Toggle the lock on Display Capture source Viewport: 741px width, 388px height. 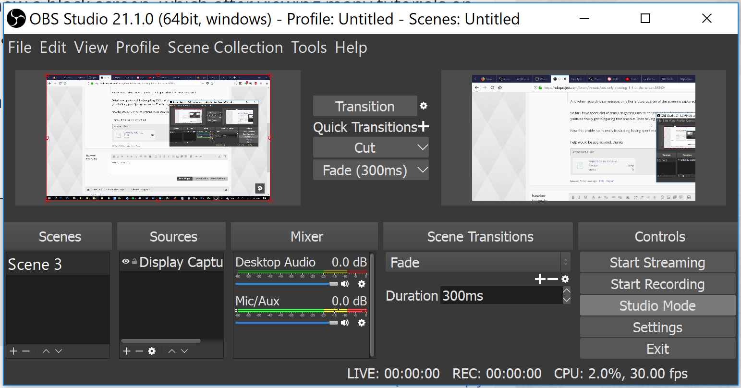(134, 262)
